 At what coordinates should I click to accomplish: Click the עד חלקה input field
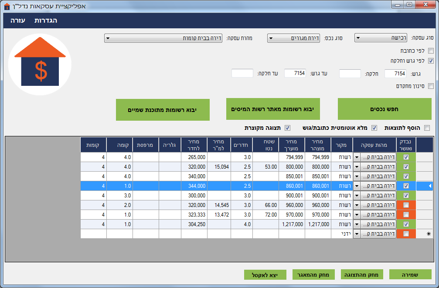tap(242, 73)
